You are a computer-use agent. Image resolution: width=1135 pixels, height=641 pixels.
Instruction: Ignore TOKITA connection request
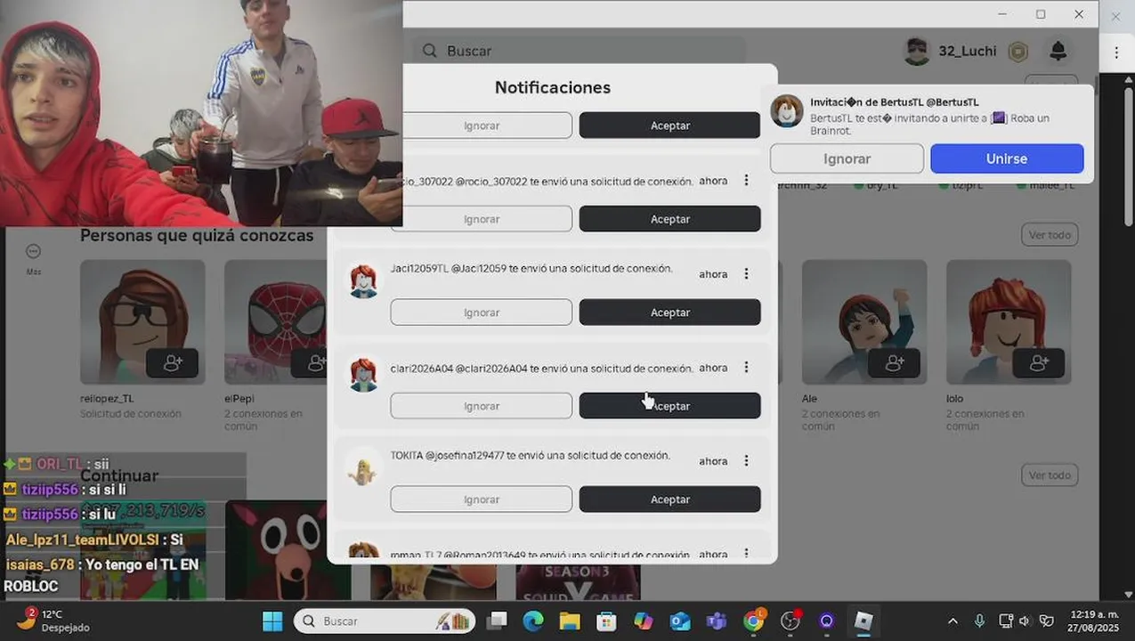(482, 499)
